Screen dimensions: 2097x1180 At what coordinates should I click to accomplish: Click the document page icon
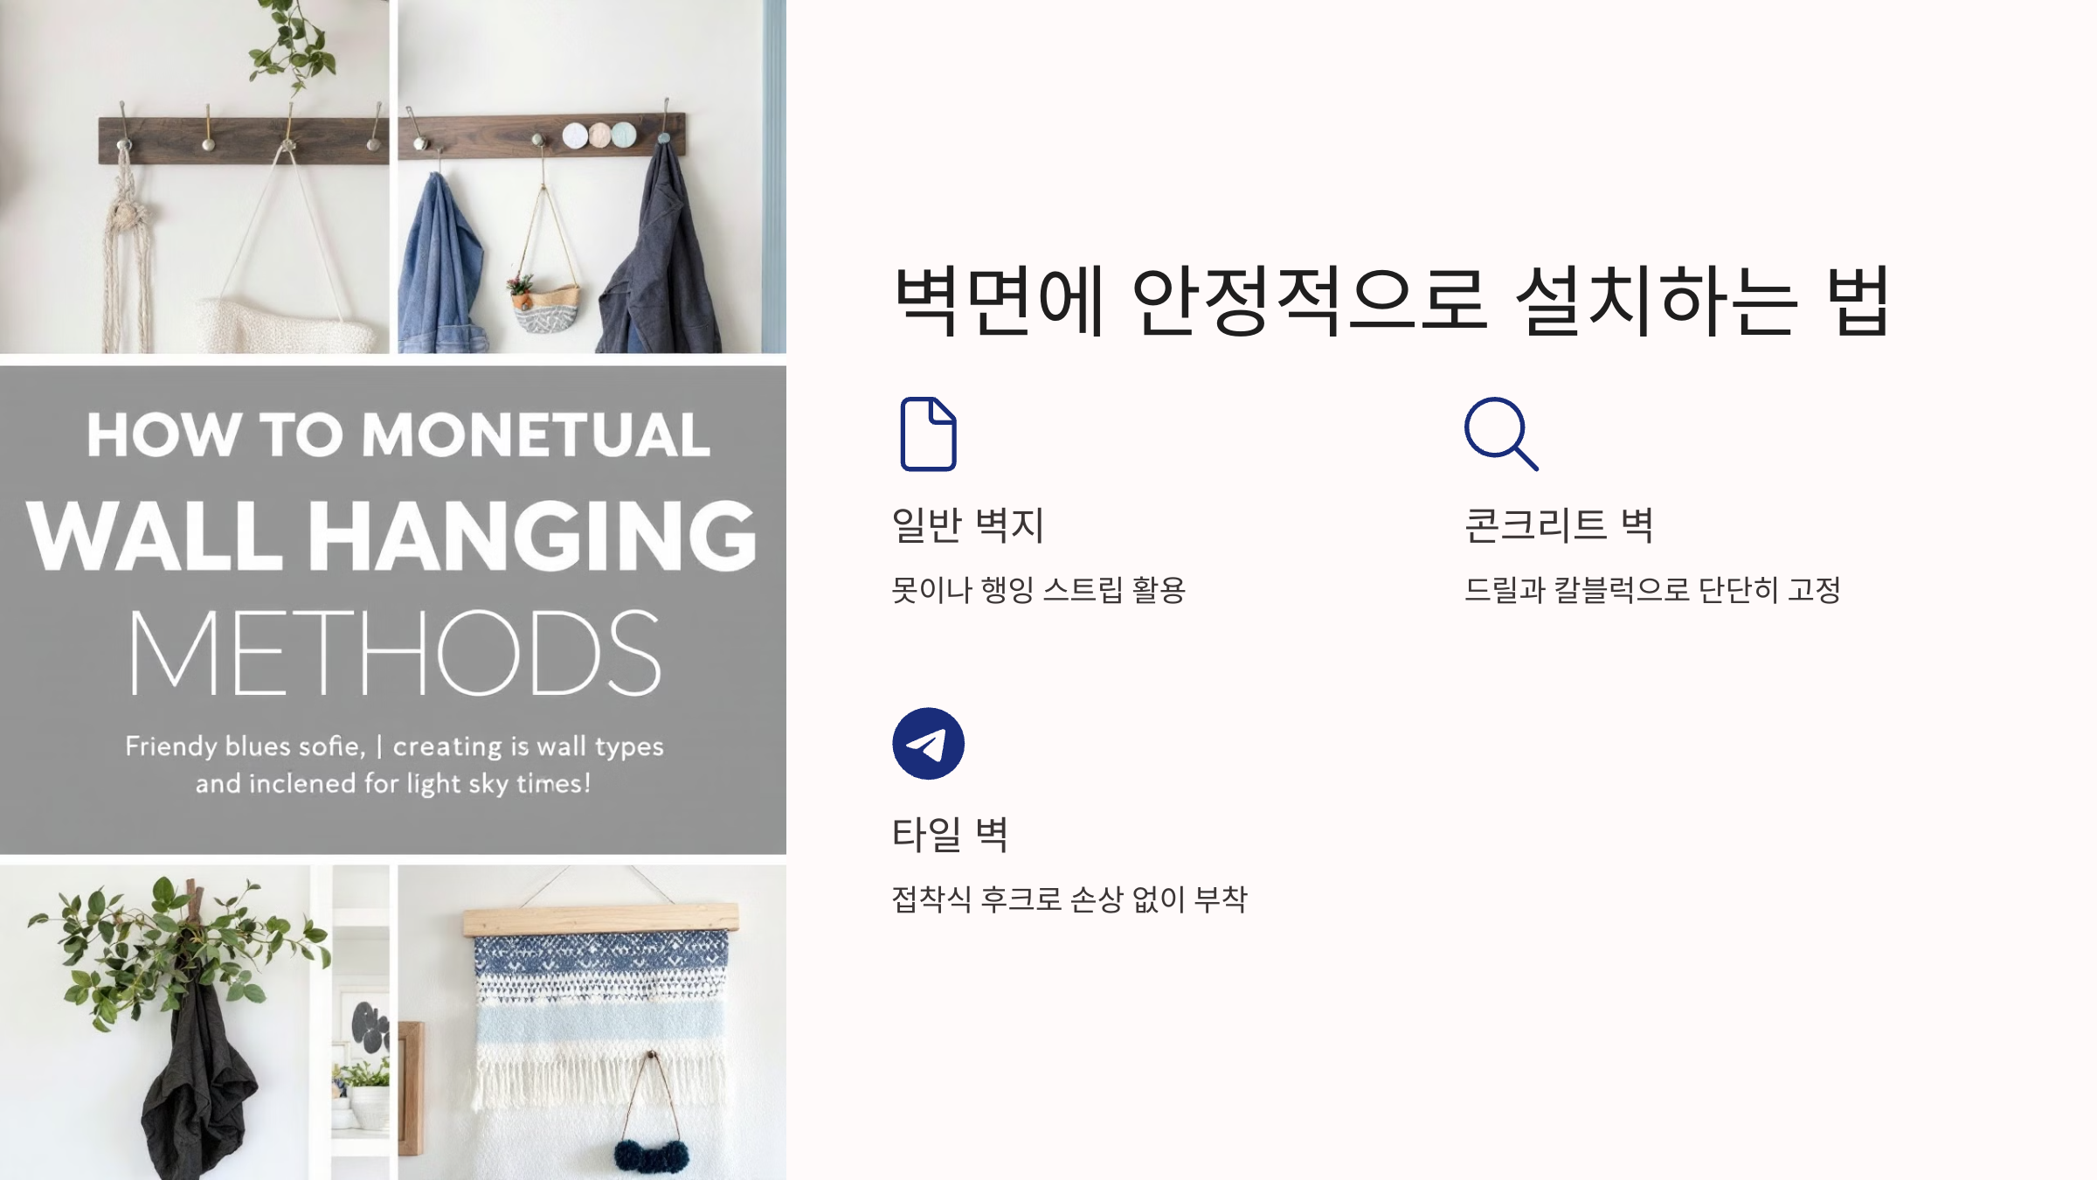(928, 434)
